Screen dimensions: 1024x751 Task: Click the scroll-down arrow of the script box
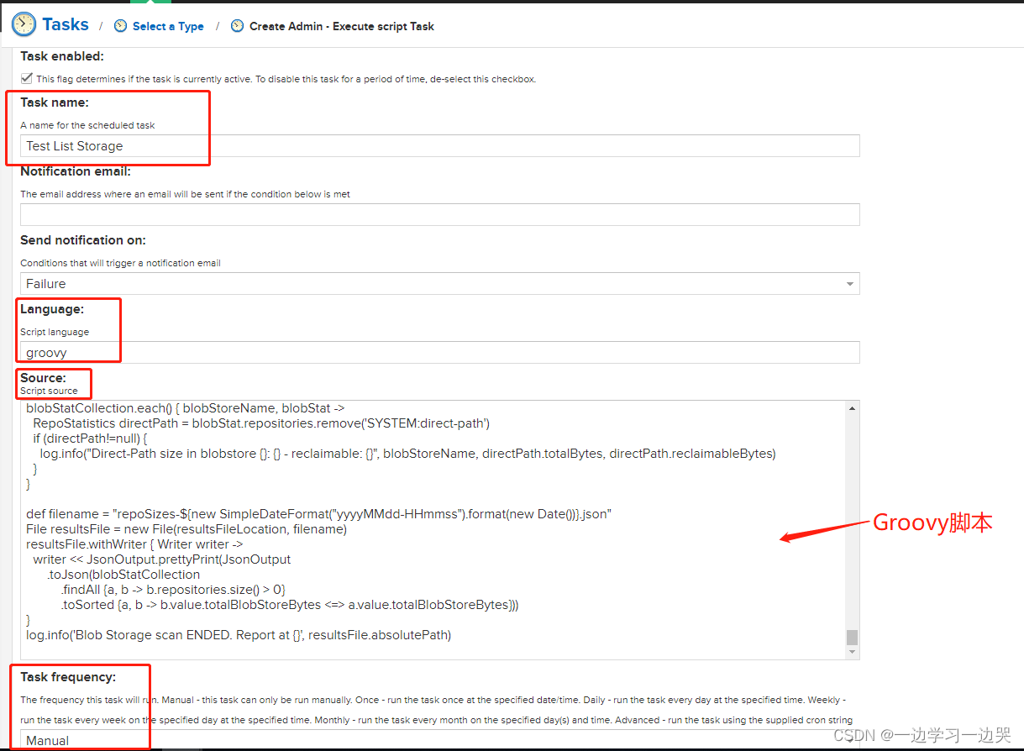point(852,651)
